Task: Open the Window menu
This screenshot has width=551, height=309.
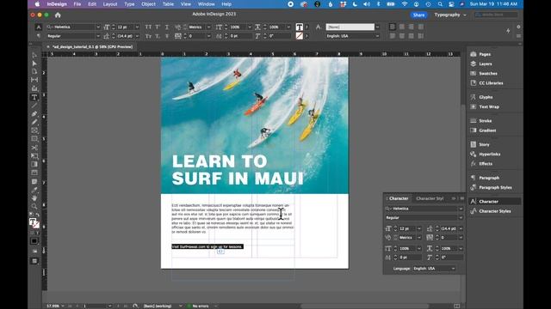Action: pyautogui.click(x=207, y=4)
